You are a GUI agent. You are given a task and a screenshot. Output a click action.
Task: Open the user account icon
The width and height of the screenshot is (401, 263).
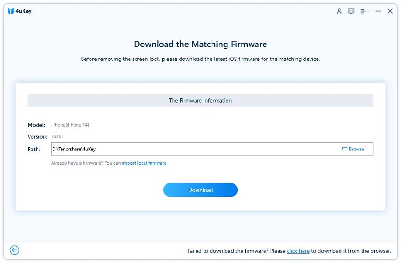click(339, 11)
